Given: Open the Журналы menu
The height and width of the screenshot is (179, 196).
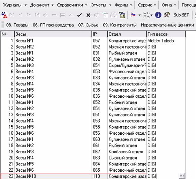Looking at the screenshot, I should click(12, 5).
